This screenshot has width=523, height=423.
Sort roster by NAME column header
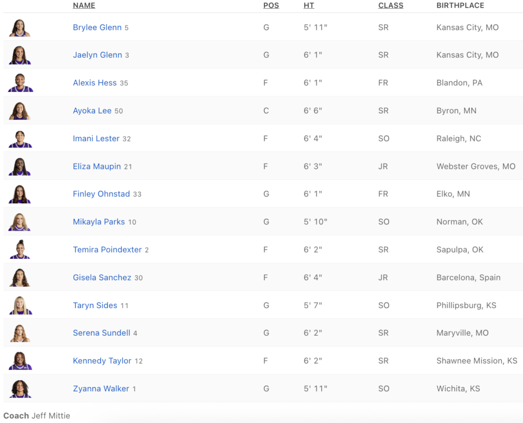pyautogui.click(x=84, y=6)
